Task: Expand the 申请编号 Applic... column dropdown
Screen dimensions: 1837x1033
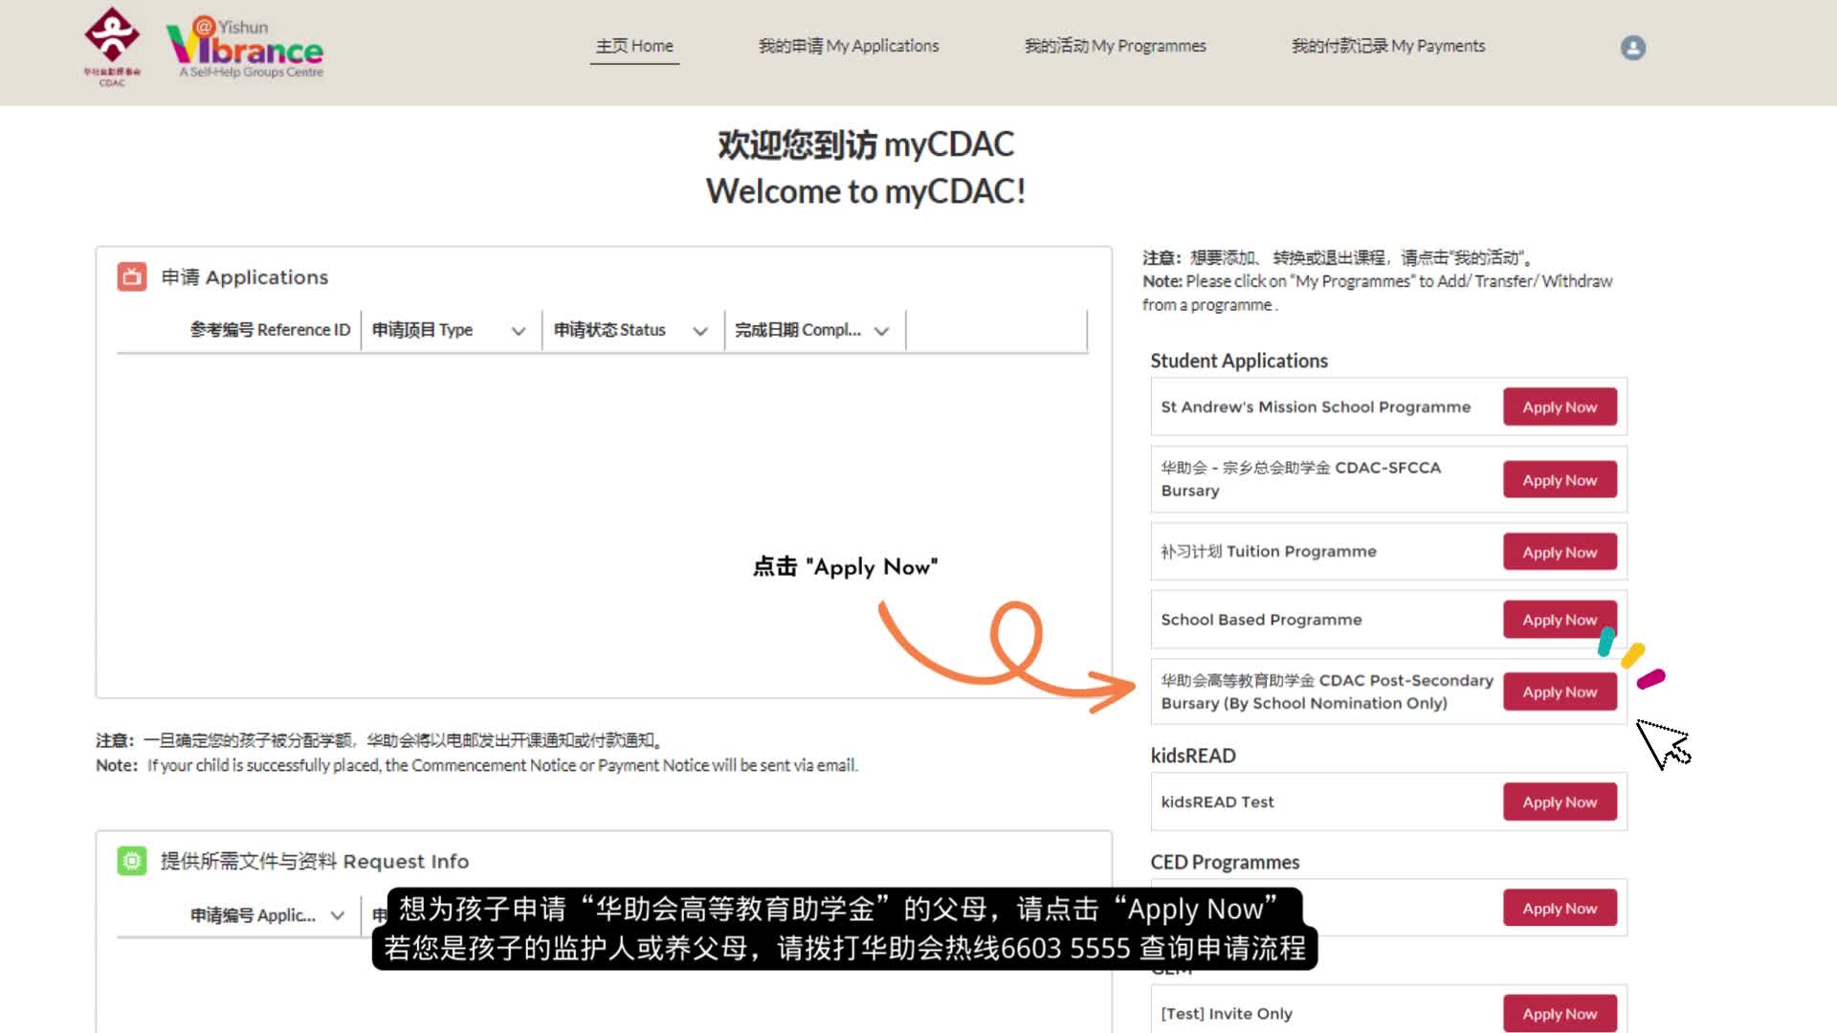Action: 337,915
